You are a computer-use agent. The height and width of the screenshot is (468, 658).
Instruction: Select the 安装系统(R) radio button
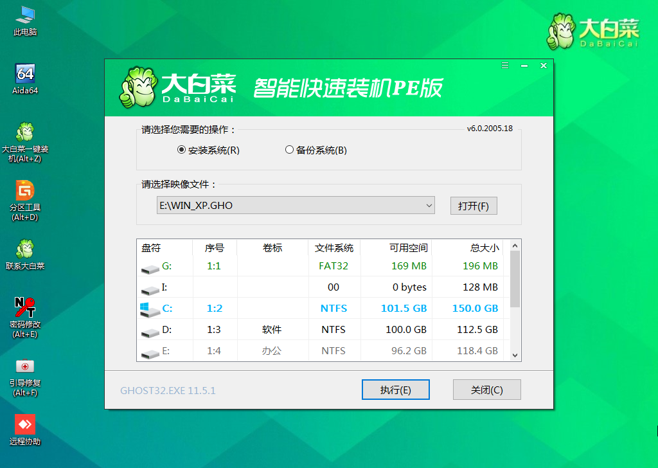click(x=182, y=149)
